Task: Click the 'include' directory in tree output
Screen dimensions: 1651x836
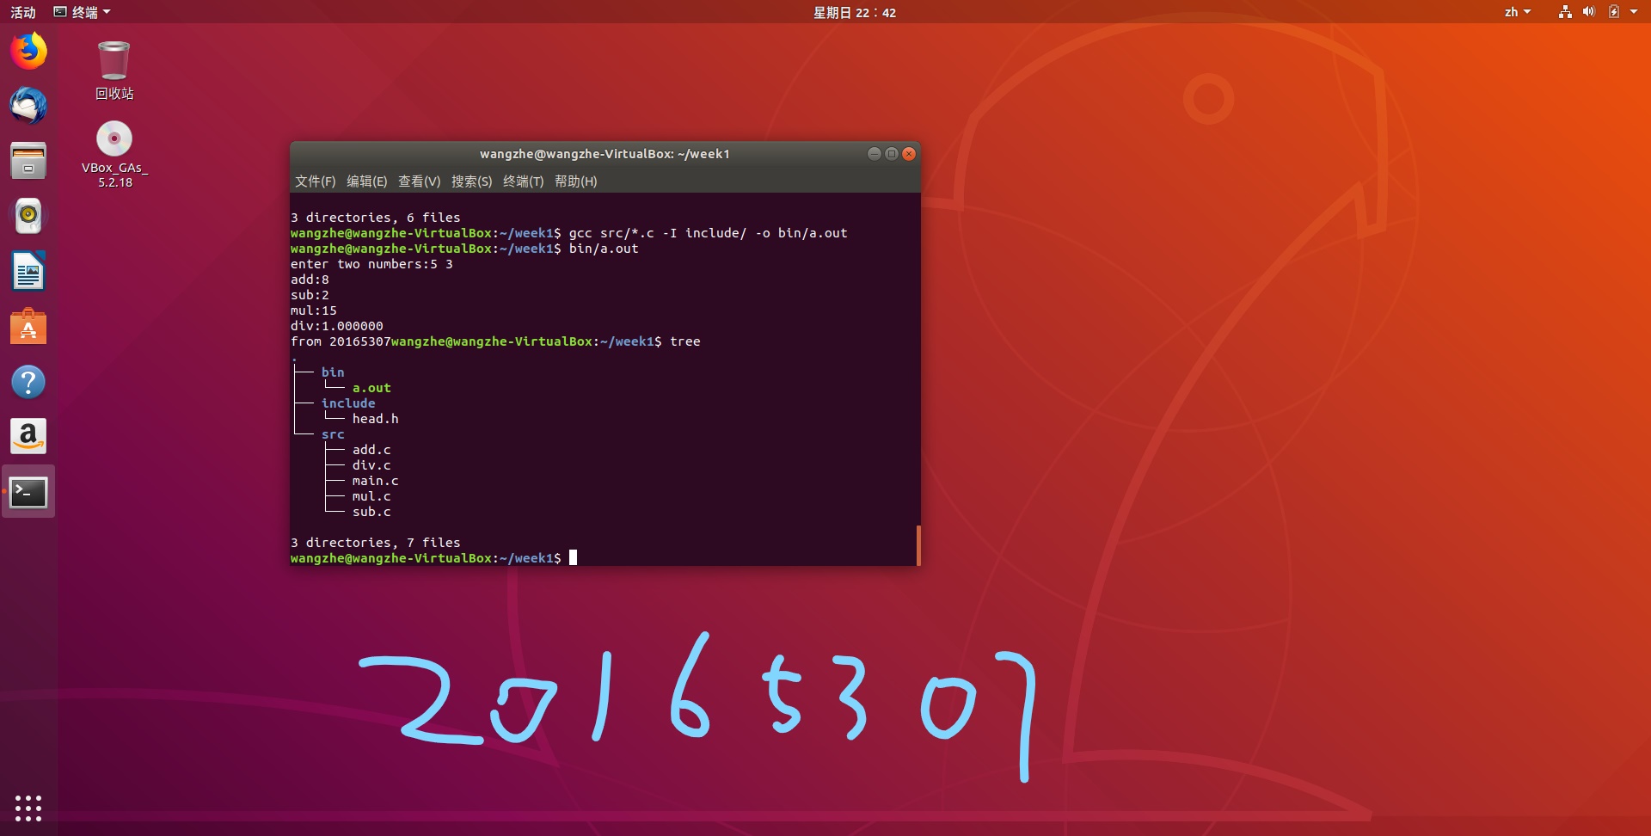Action: pos(348,403)
